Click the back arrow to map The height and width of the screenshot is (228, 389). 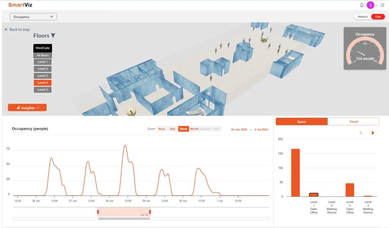6,30
